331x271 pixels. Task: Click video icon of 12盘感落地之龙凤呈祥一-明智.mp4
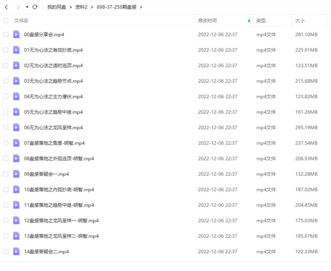(16, 221)
